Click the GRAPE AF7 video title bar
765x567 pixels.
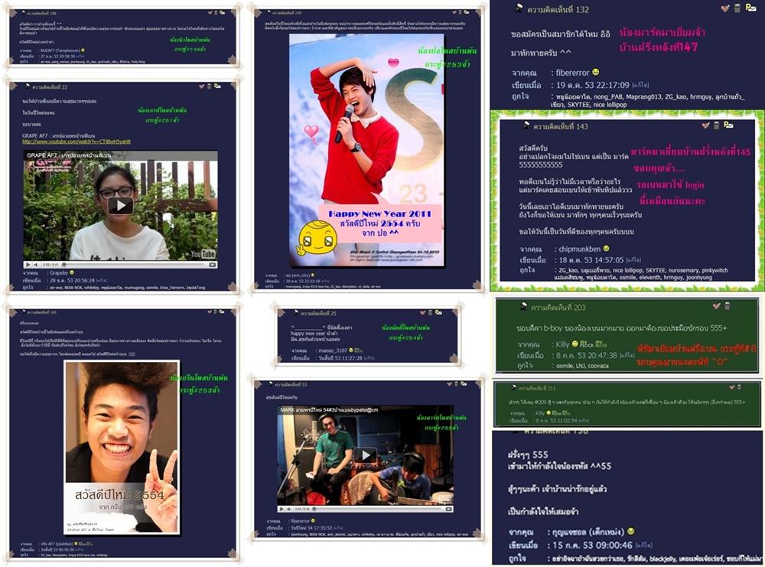click(x=120, y=155)
